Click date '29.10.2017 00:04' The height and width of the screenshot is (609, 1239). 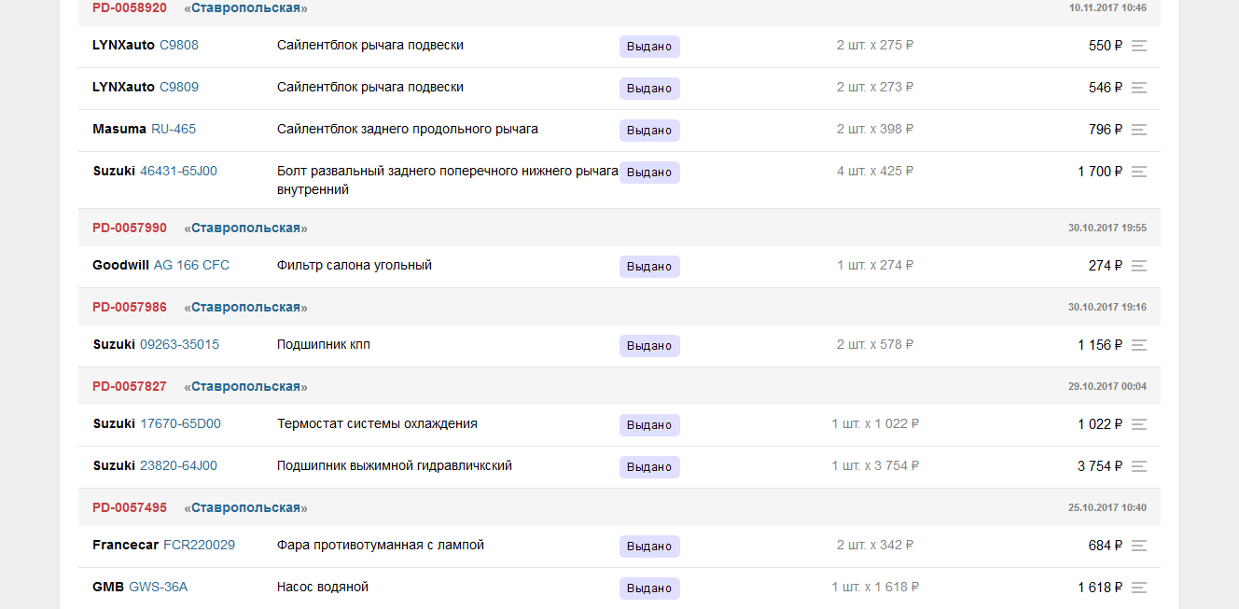1107,386
